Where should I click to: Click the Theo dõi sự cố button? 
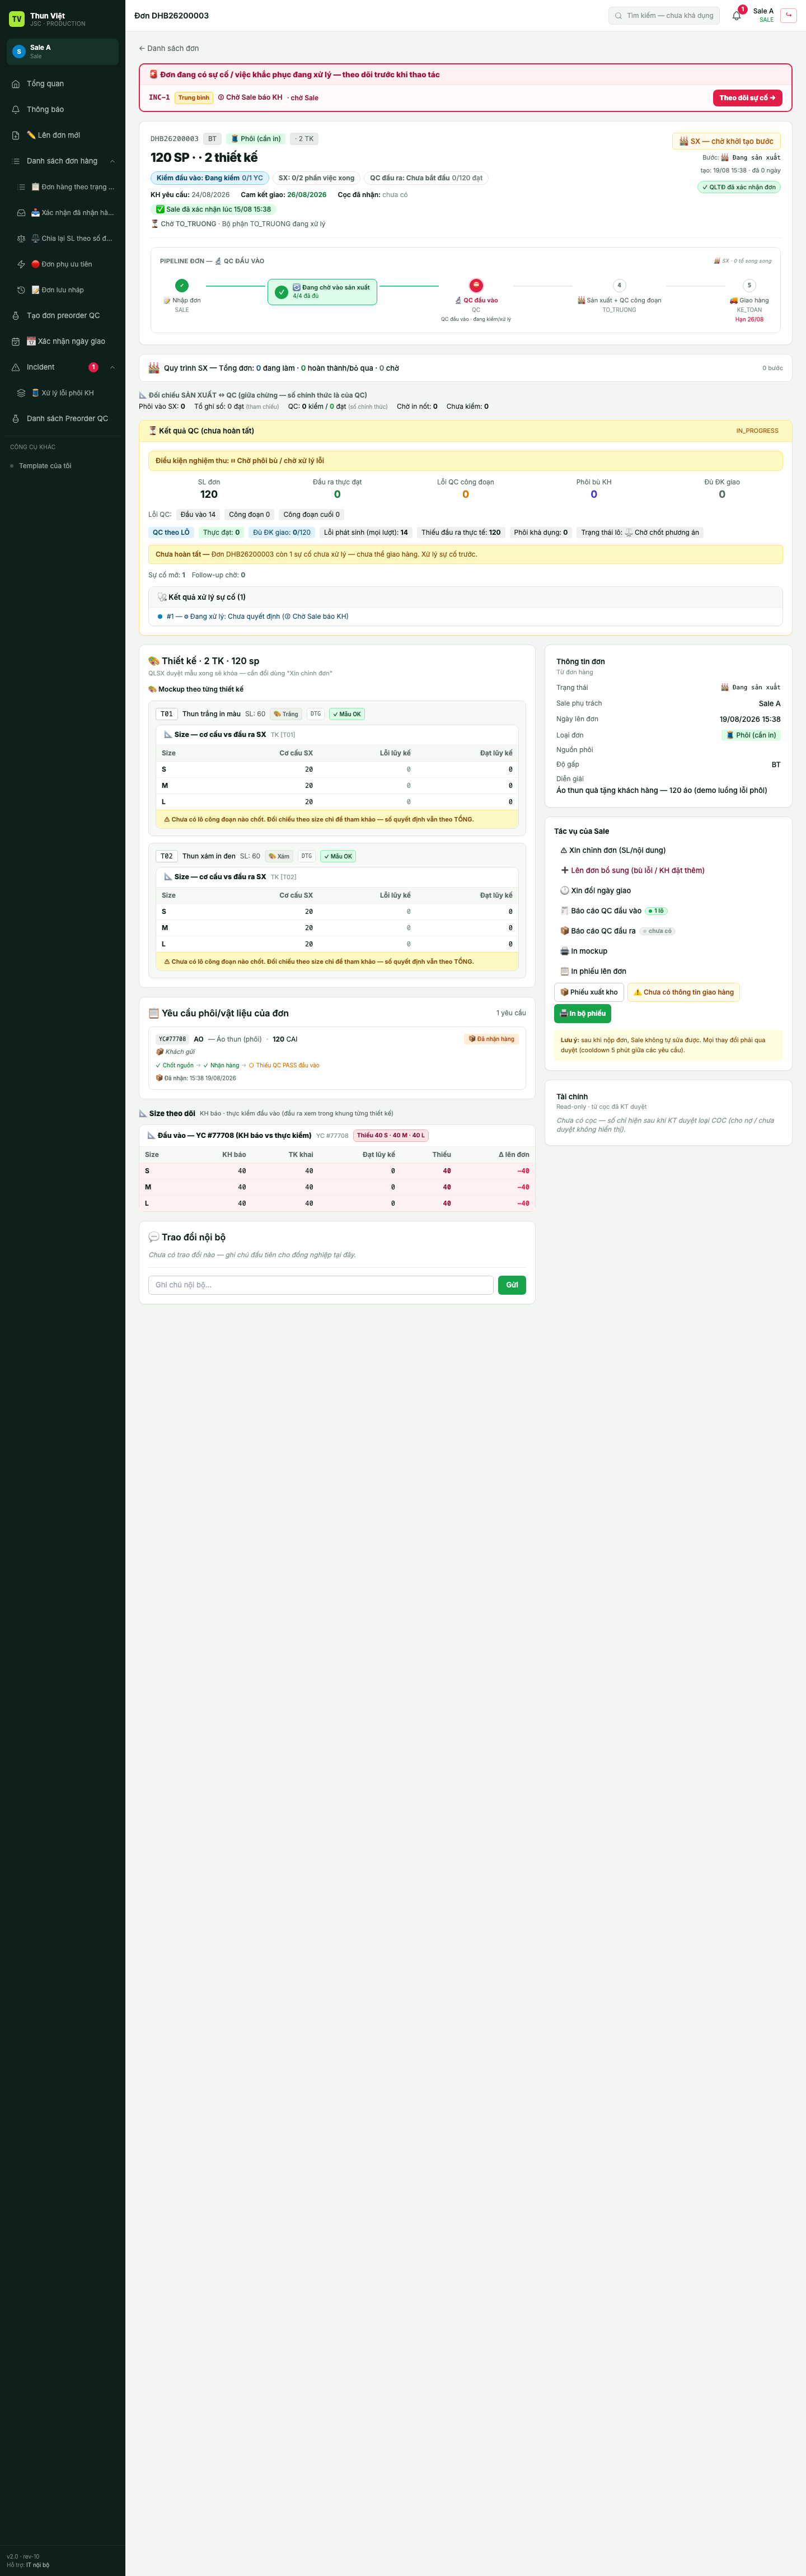[747, 98]
